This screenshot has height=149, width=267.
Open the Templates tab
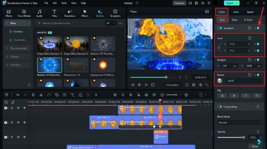click(115, 13)
